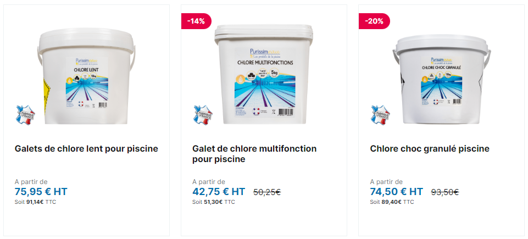Click the crossed-out 93,50€ old price

coord(445,192)
